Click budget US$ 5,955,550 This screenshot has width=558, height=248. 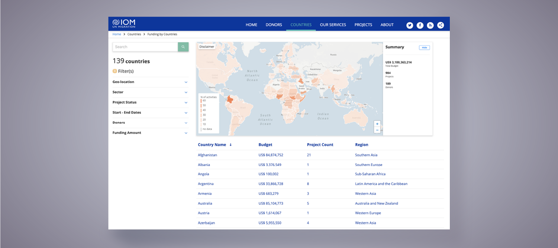[x=270, y=223]
